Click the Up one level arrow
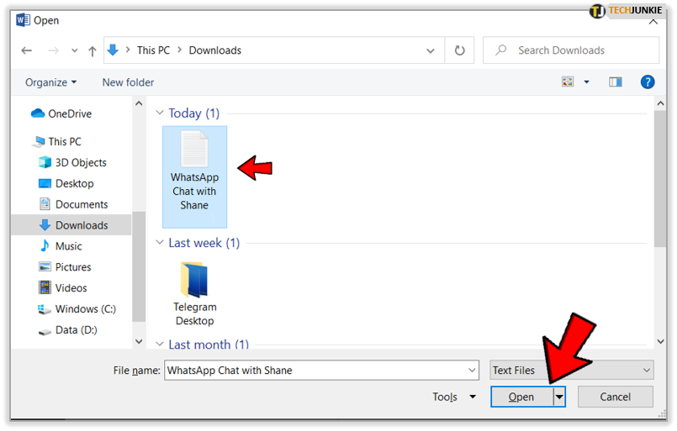 coord(92,50)
